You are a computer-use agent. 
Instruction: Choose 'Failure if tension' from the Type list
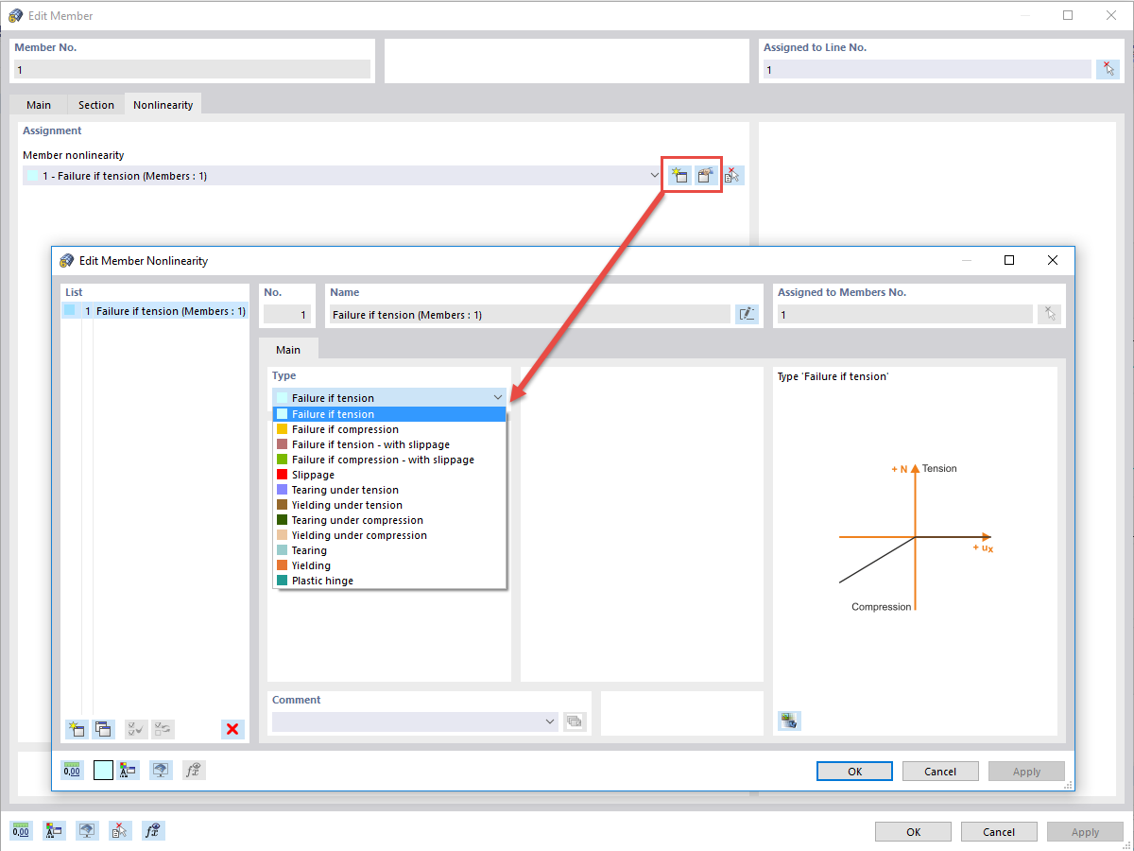[x=389, y=414]
